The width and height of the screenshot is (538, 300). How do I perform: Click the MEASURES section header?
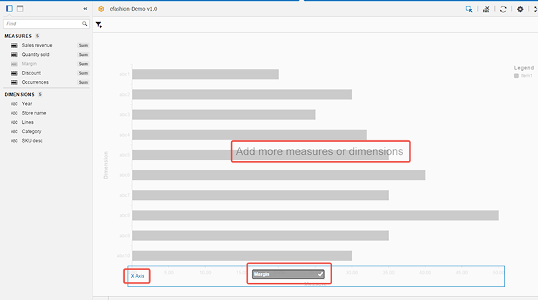click(x=18, y=36)
